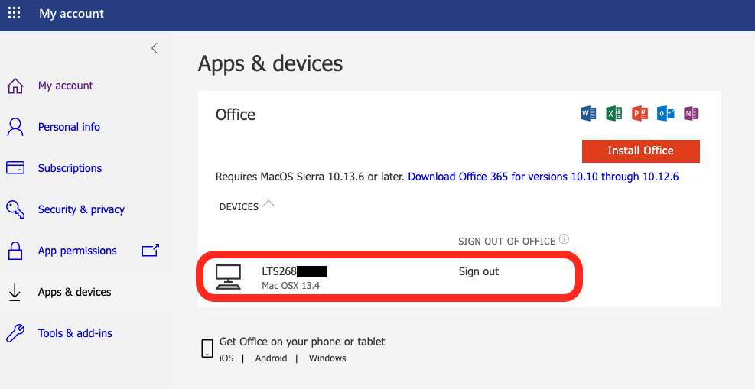Click the OneNote app icon

click(691, 113)
